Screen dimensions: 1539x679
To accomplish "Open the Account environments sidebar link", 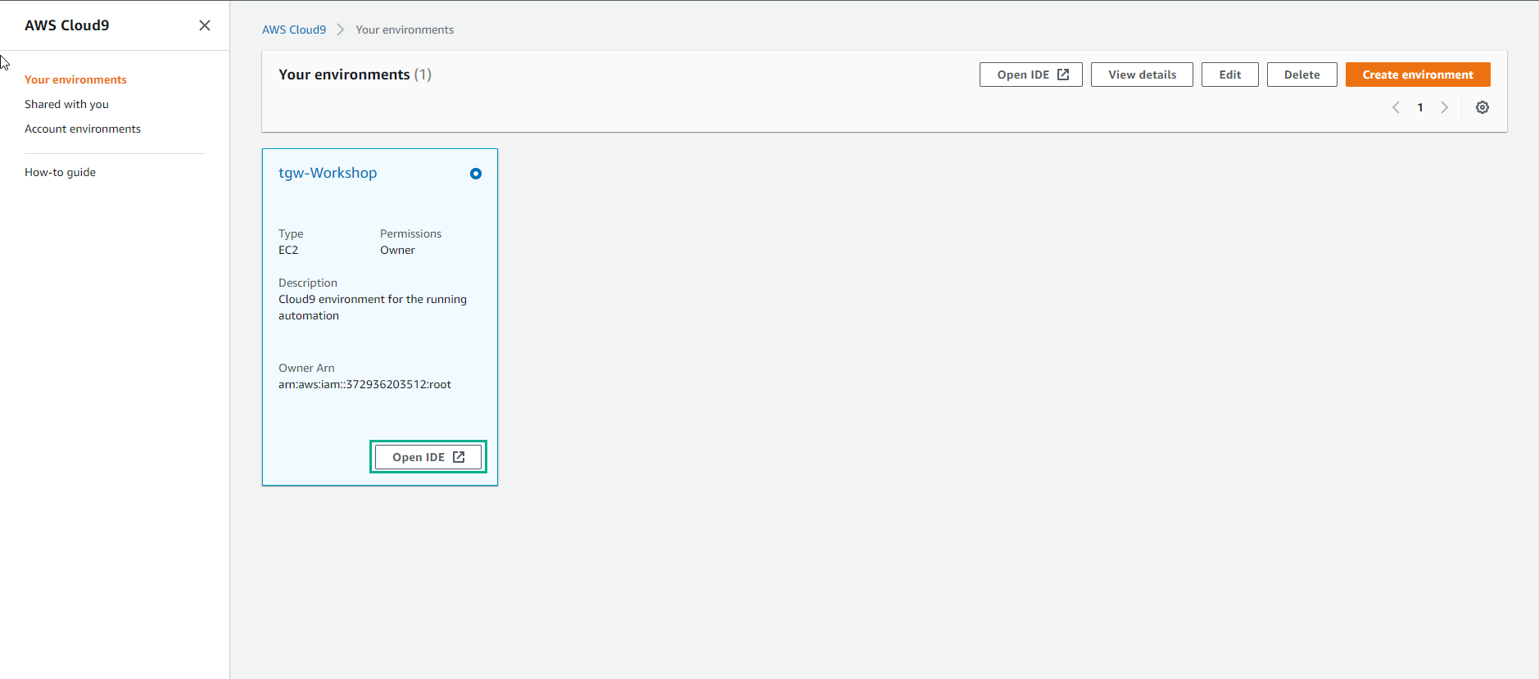I will (83, 129).
